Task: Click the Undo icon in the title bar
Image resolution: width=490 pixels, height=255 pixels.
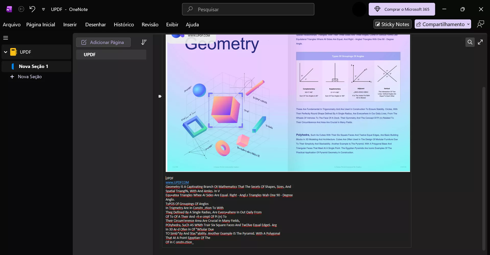Action: pos(32,9)
